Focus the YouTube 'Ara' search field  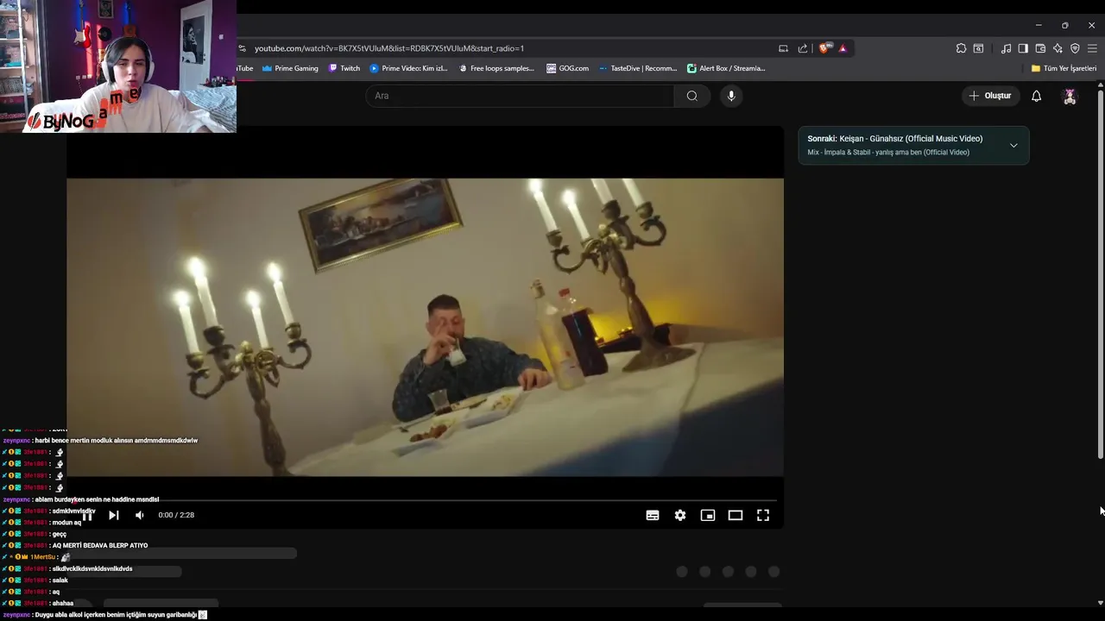click(x=520, y=96)
